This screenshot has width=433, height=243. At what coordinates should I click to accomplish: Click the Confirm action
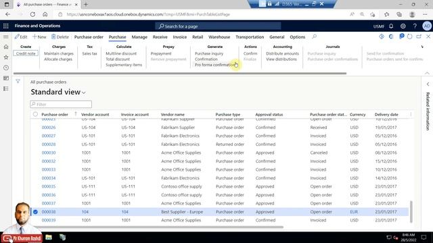(x=250, y=53)
